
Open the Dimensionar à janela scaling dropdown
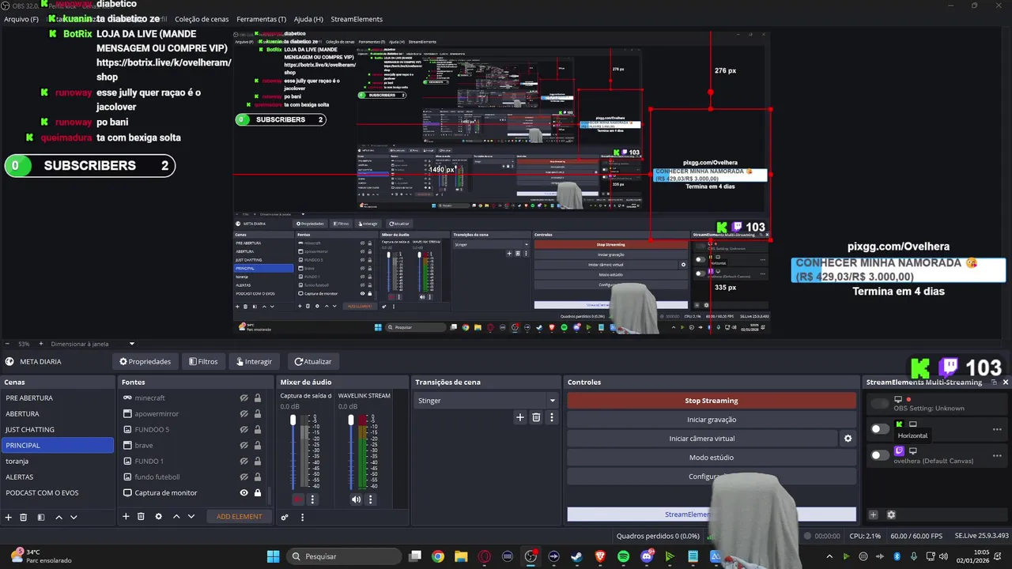click(x=93, y=344)
